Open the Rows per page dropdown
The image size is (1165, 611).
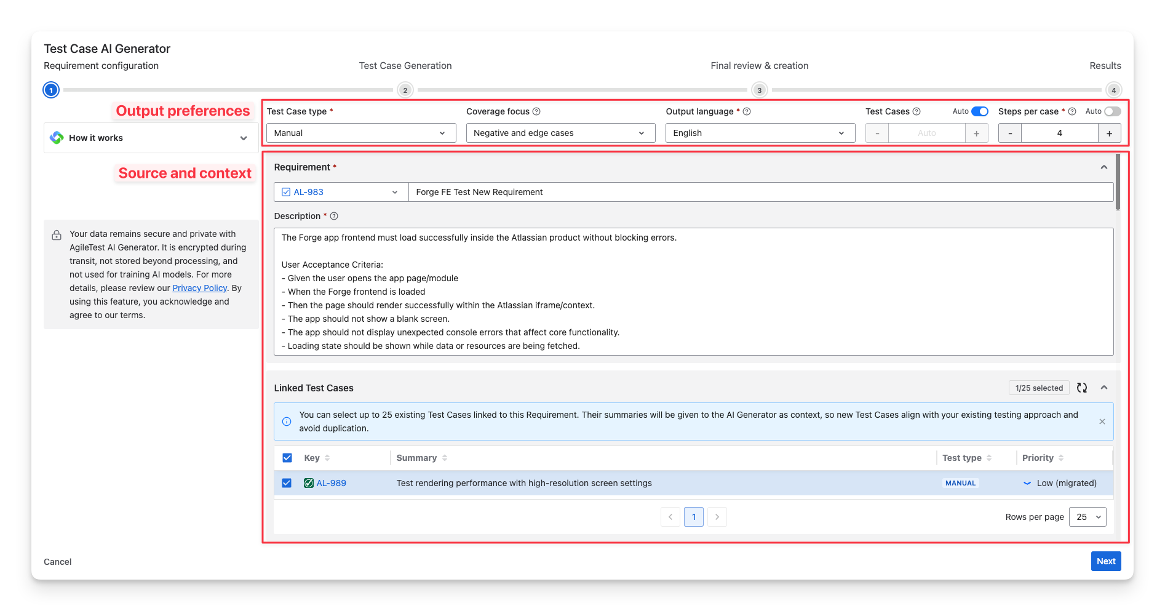tap(1087, 517)
